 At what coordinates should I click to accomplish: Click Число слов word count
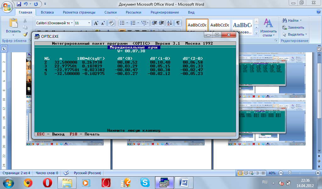pos(47,173)
